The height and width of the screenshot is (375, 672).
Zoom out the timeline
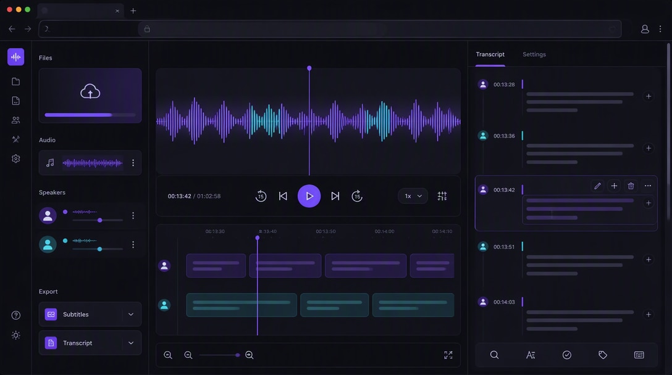(x=188, y=355)
